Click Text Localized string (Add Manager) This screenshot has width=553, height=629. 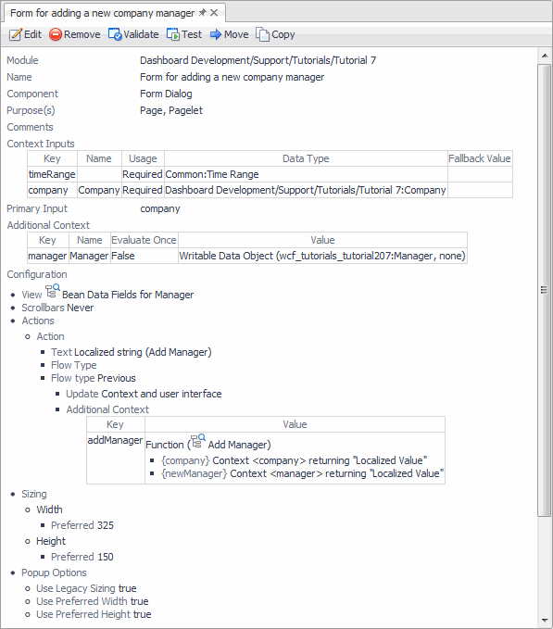[x=132, y=352]
